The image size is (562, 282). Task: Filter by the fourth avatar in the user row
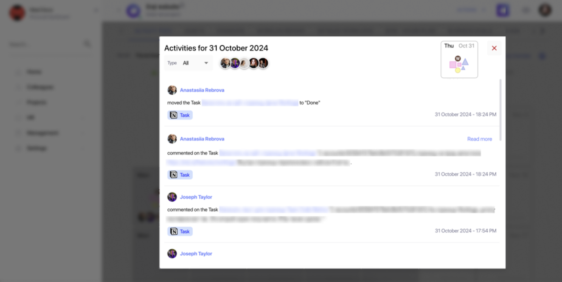(254, 63)
